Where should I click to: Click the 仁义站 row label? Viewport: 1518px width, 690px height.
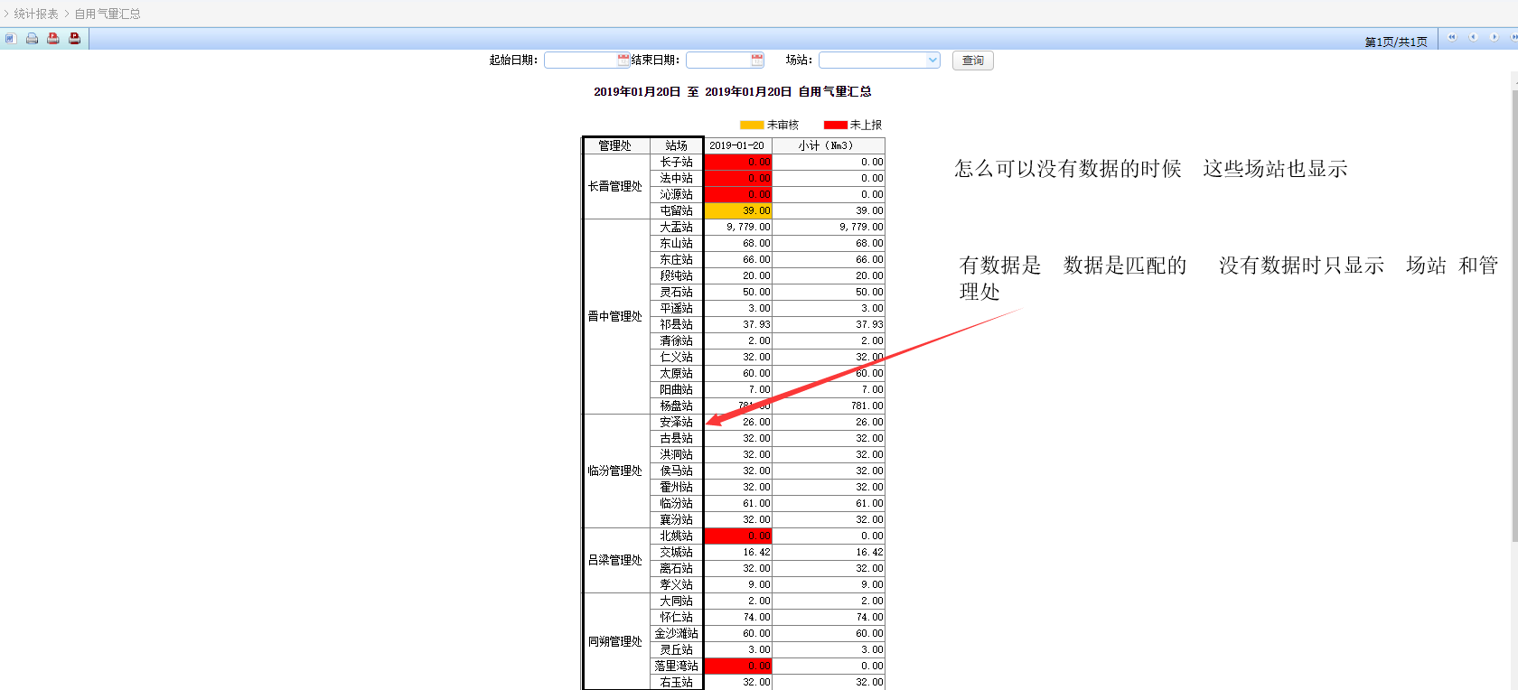click(677, 357)
